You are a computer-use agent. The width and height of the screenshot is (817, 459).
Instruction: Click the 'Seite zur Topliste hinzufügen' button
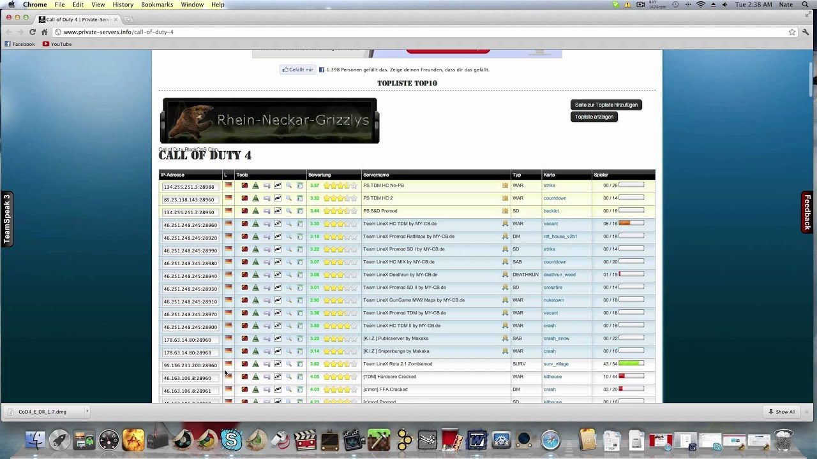point(606,105)
